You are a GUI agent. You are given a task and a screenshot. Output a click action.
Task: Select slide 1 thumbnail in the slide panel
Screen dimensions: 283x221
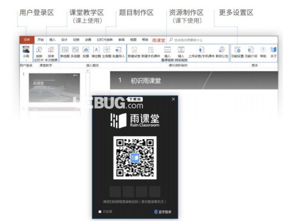coord(54,87)
